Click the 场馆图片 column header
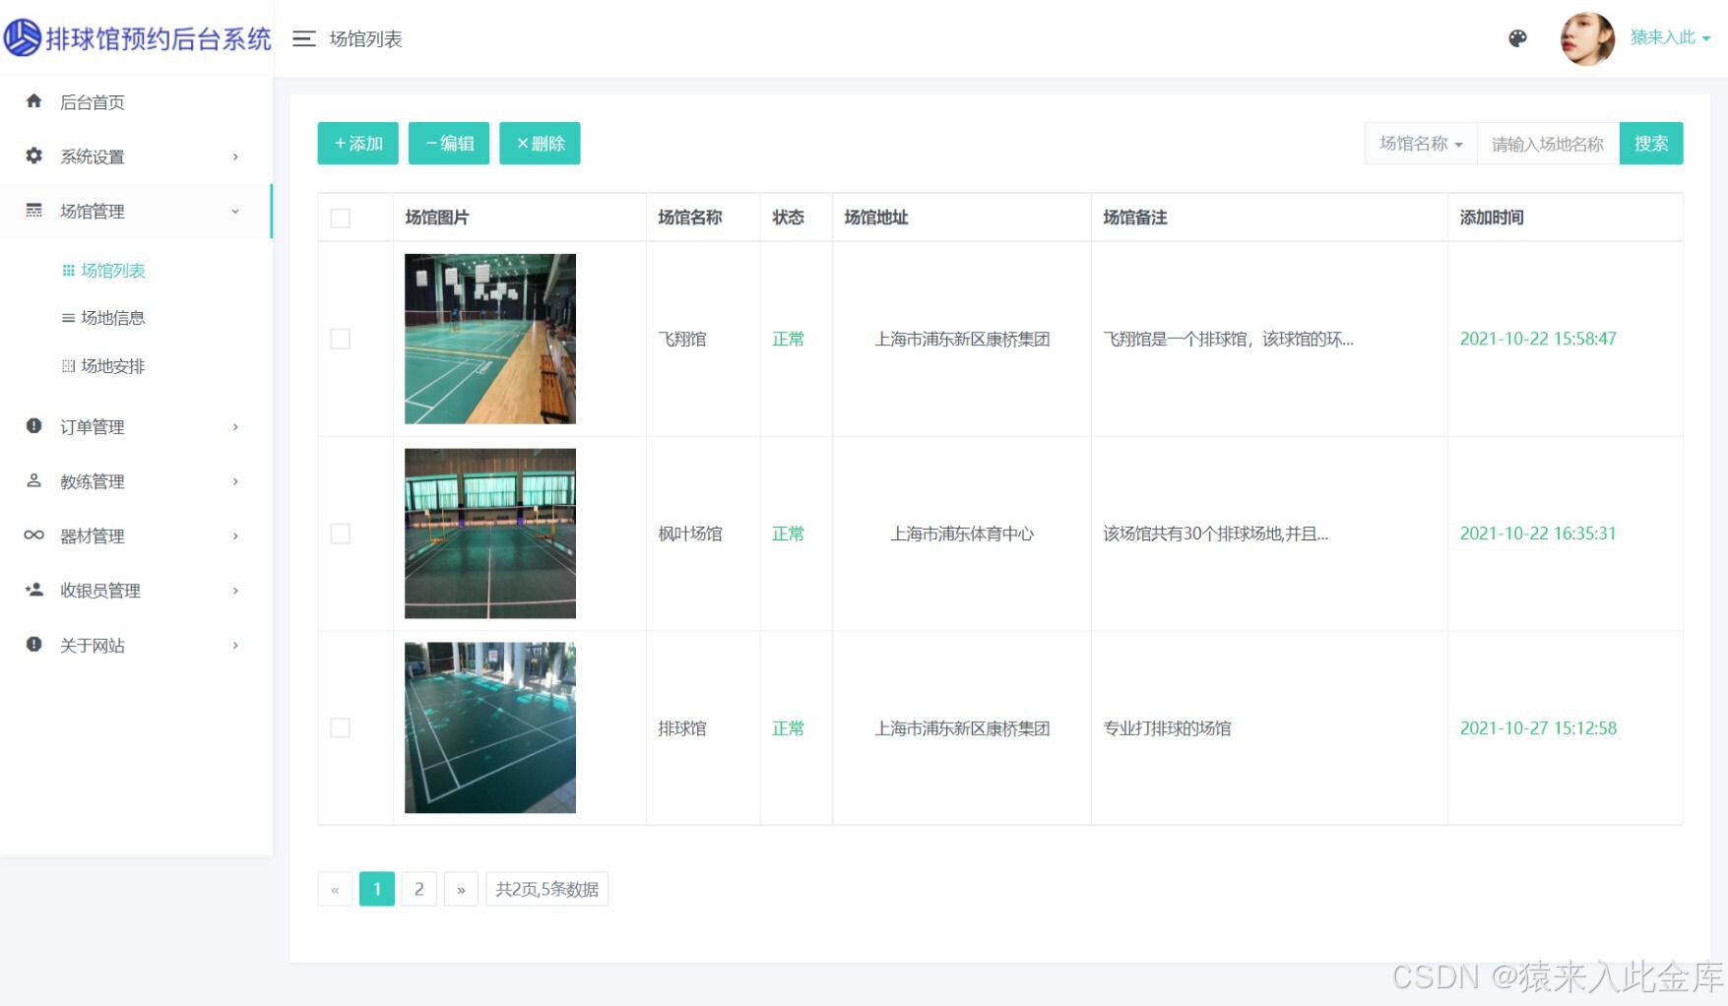Screen dimensions: 1728x1006 [437, 218]
